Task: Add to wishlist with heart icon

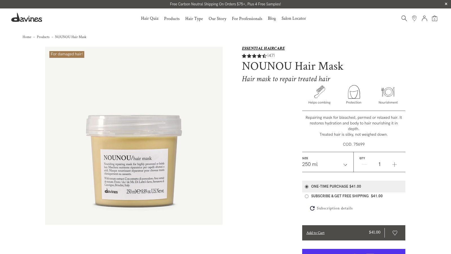Action: [x=395, y=233]
